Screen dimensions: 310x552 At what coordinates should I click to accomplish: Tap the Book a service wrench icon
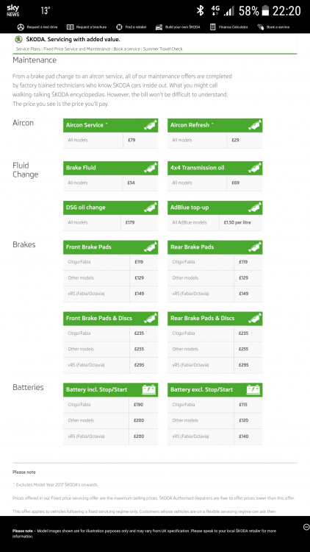pos(261,27)
